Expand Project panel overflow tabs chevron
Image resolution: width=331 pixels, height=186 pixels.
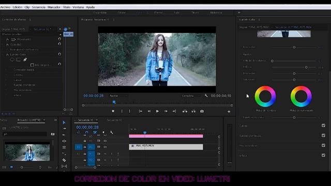(55, 120)
